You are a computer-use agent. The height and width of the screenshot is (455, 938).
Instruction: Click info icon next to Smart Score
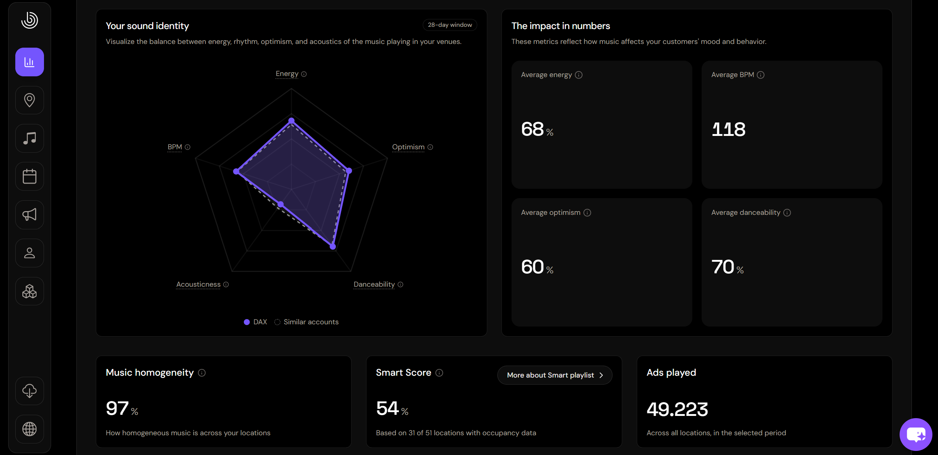439,373
